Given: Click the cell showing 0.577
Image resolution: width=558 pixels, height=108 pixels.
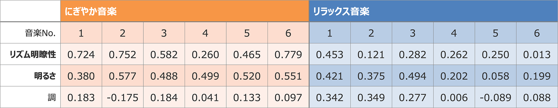Looking at the screenshot, I should [122, 76].
